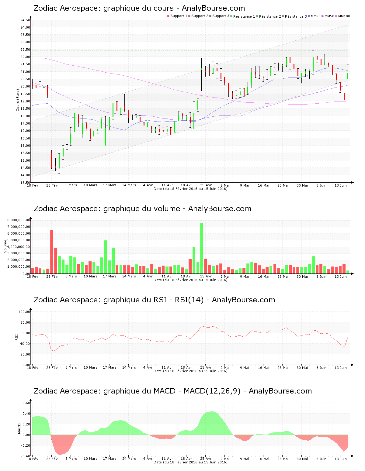Click '4 Avr' date on the RSI chart
The image size is (365, 471).
click(148, 368)
